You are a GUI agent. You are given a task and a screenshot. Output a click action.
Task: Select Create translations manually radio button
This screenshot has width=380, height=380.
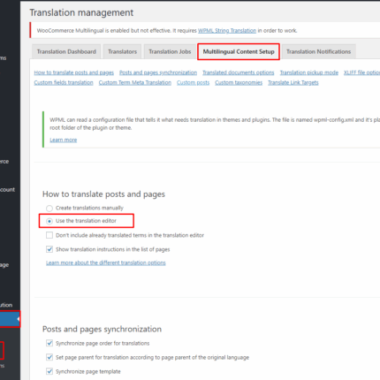click(49, 209)
